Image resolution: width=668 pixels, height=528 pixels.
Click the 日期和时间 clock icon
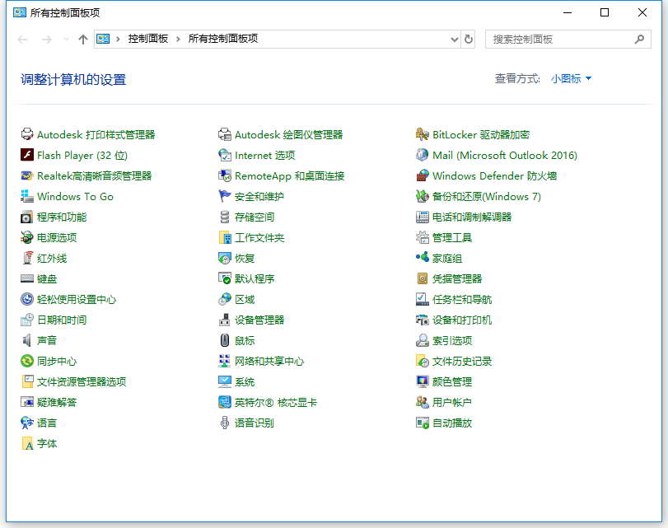27,320
